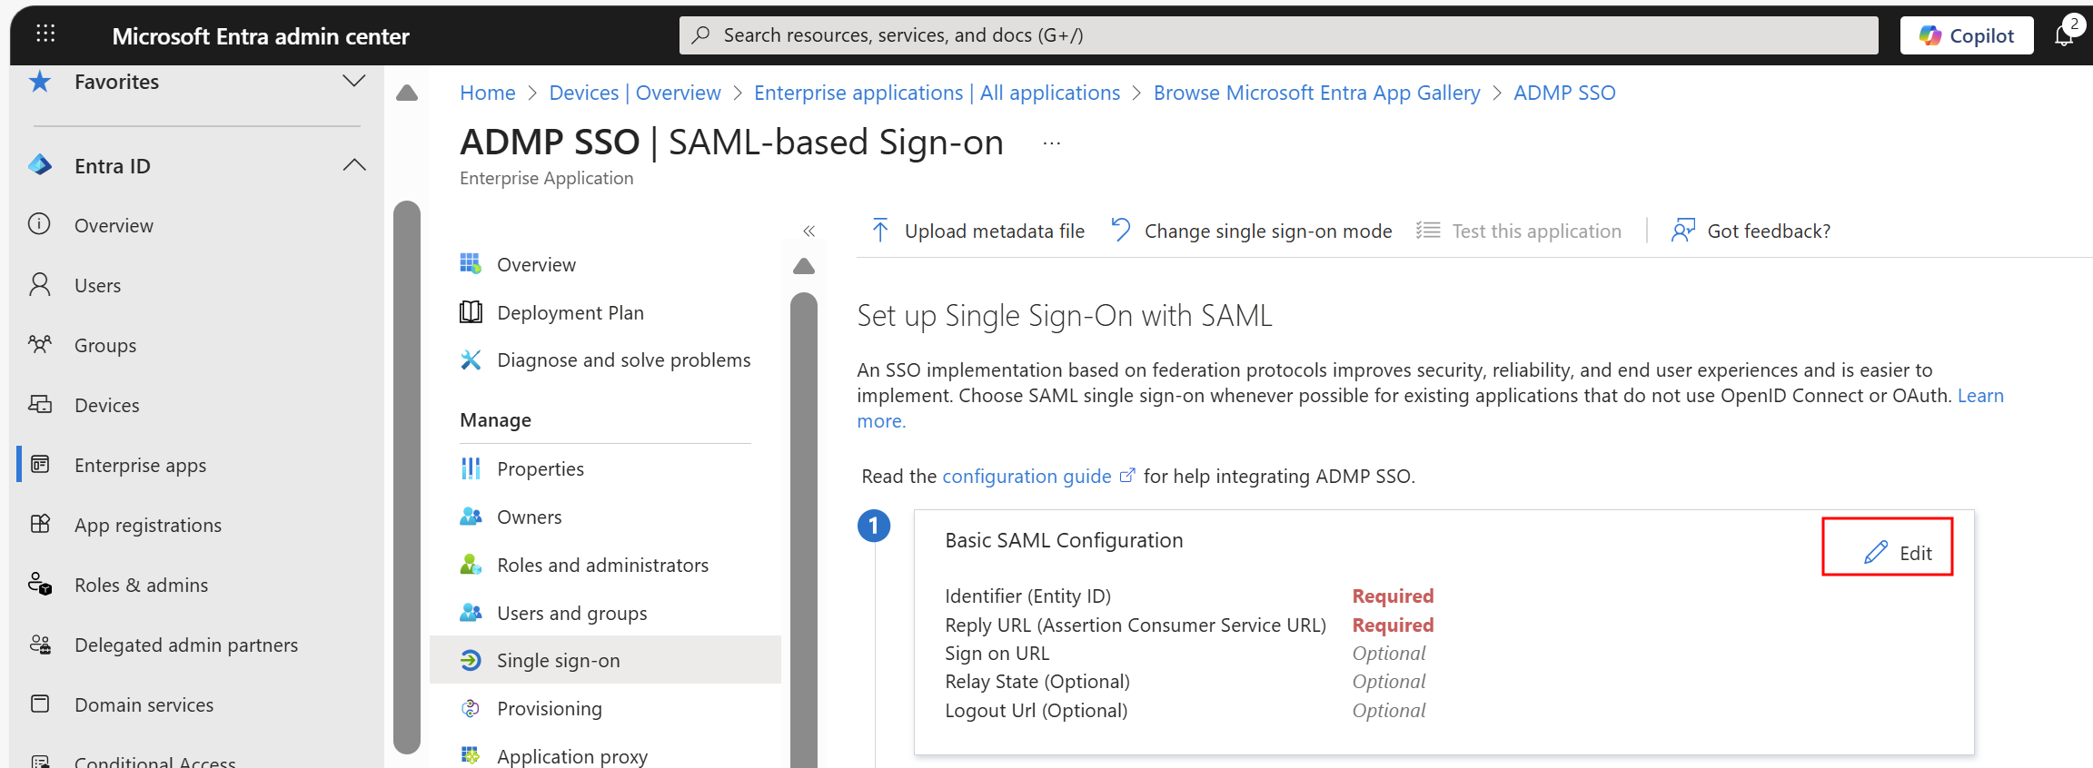Click the application menu scroll up arrow
Image resolution: width=2093 pixels, height=768 pixels.
coord(804,266)
